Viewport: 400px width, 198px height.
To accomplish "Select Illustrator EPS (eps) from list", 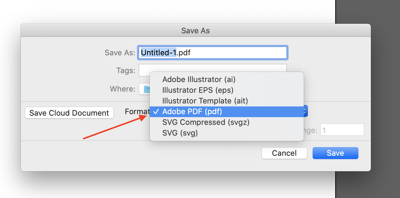I will [x=198, y=90].
